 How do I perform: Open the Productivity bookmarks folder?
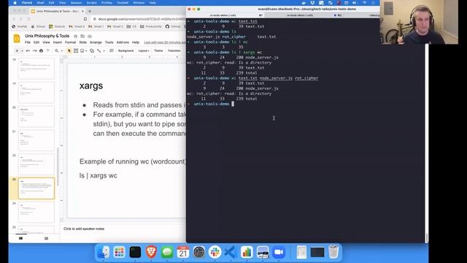point(151,26)
